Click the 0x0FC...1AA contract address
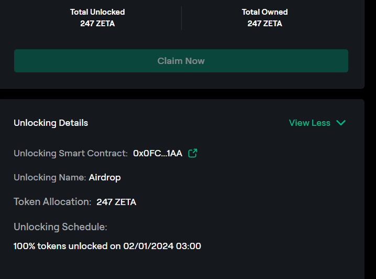The image size is (376, 279). [x=158, y=153]
